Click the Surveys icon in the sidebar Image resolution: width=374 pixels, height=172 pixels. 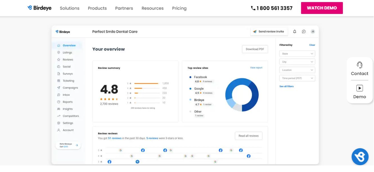point(59,74)
